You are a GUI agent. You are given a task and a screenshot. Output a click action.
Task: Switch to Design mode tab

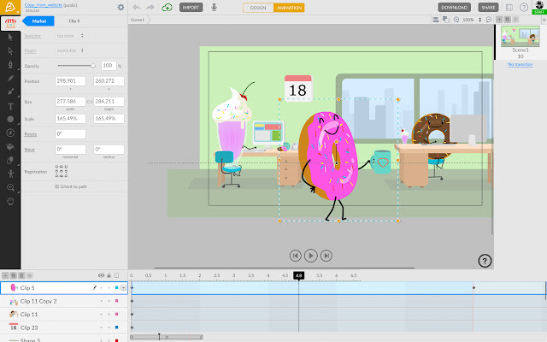click(257, 8)
